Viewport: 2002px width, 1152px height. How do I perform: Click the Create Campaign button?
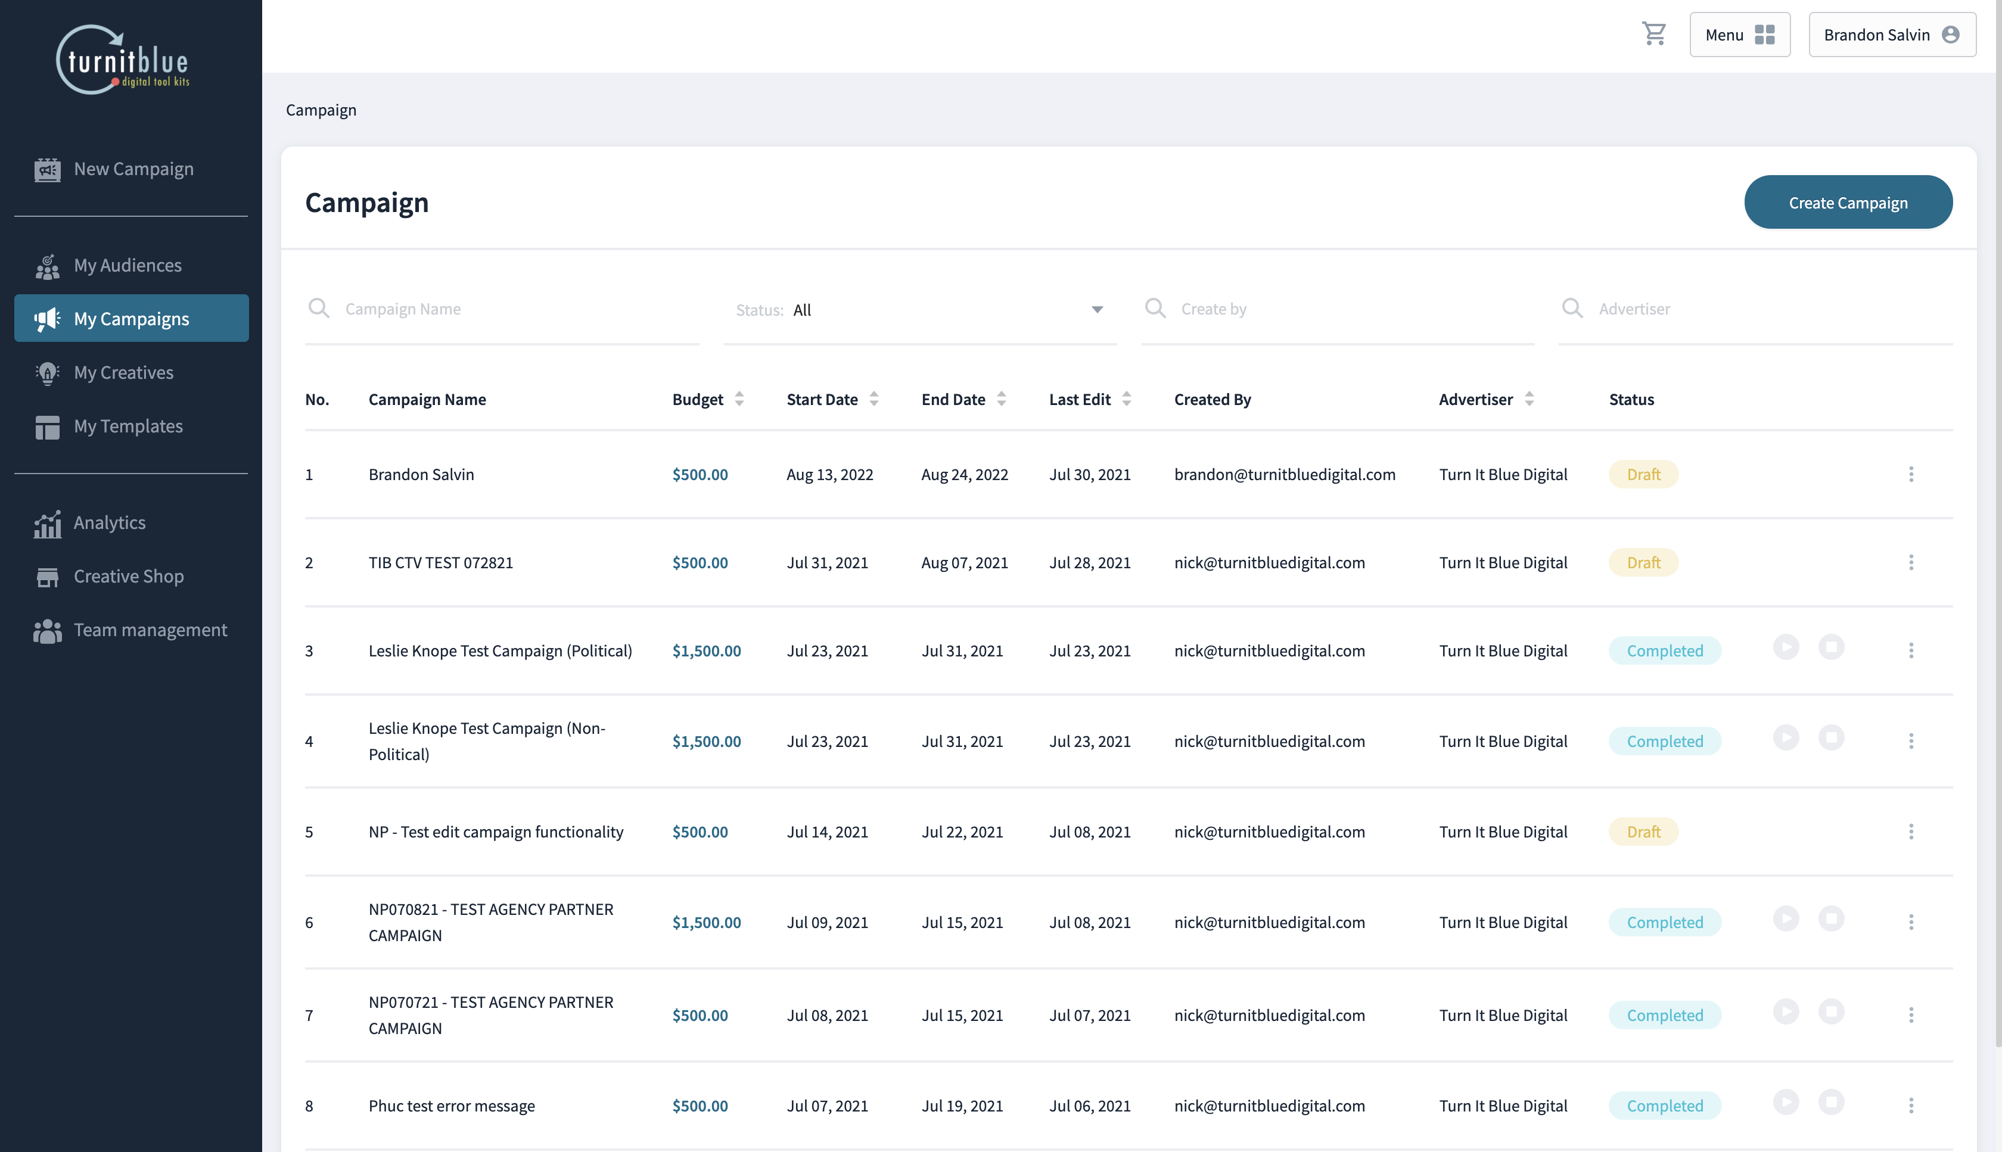click(1848, 202)
